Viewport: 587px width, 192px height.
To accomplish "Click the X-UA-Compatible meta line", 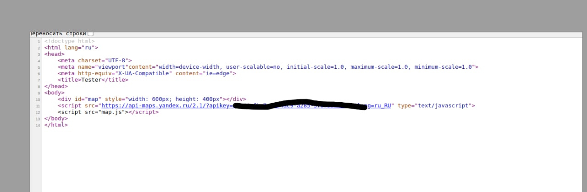I will [147, 73].
